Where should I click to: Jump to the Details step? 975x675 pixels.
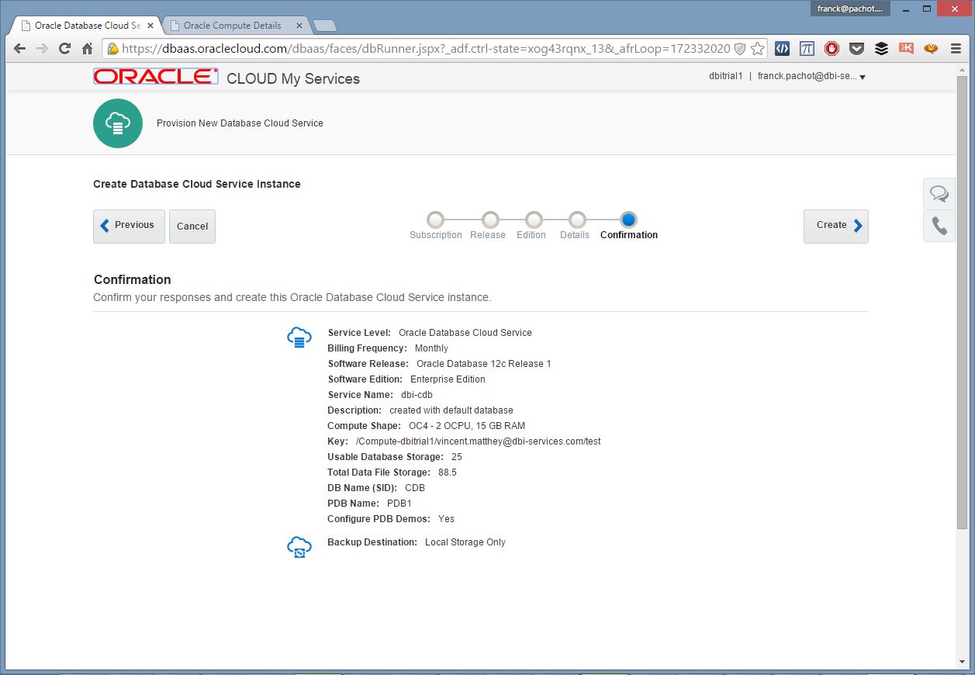point(577,220)
